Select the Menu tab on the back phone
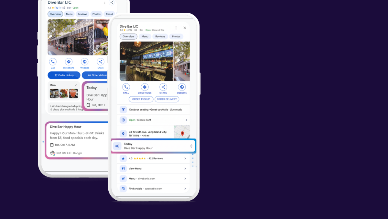The width and height of the screenshot is (388, 219). click(x=69, y=14)
